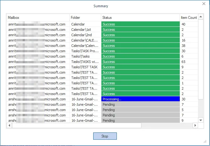
Task: Click the Stop button
Action: click(x=105, y=136)
